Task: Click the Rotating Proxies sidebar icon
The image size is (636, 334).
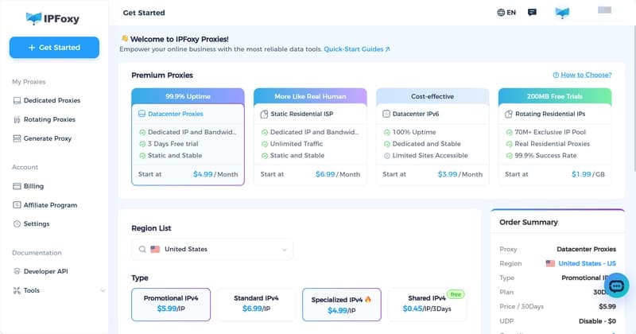Action: click(x=17, y=119)
